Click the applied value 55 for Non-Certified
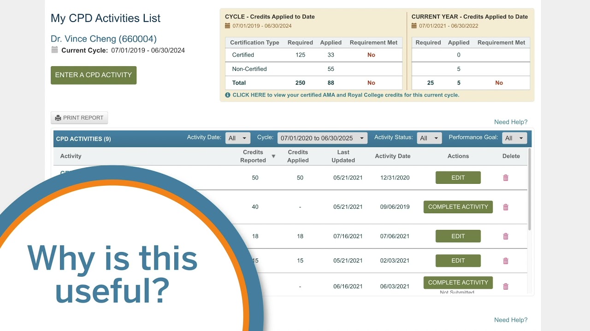The width and height of the screenshot is (590, 331). (x=331, y=69)
